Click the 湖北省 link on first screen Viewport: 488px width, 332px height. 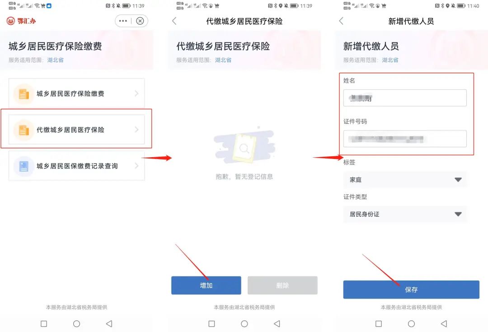click(56, 60)
